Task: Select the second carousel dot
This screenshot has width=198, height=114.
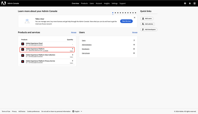Action: tap(115, 13)
